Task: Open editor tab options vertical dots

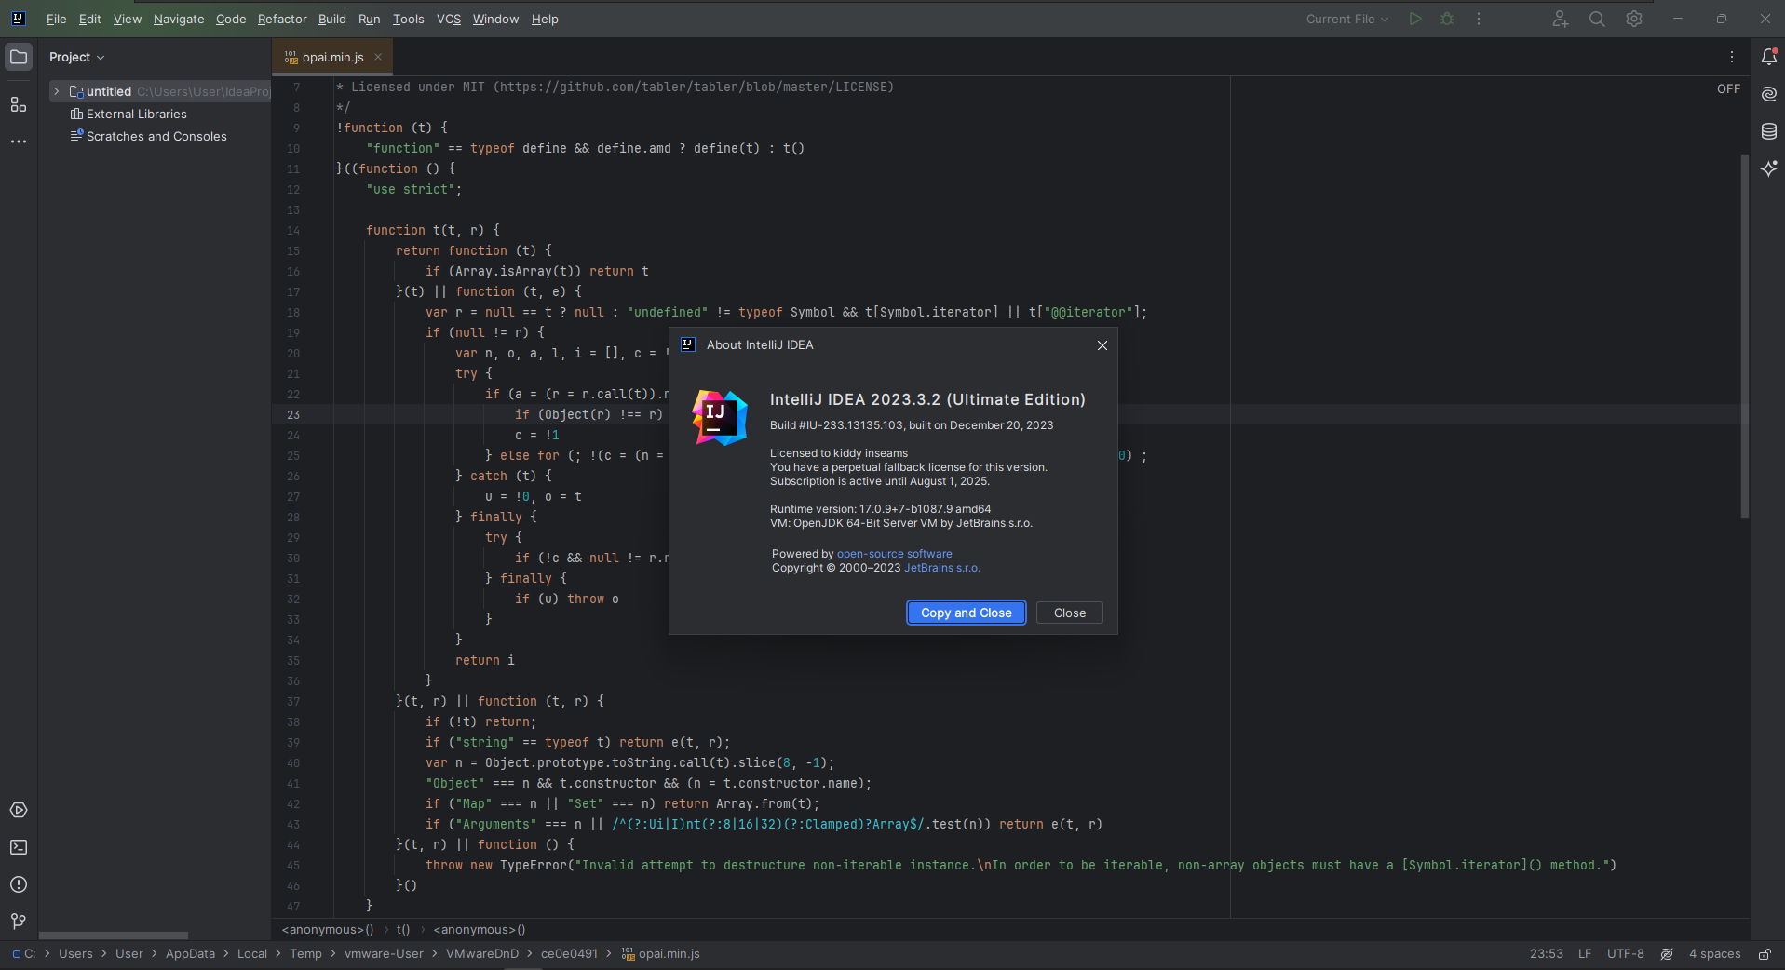Action: coord(1732,57)
